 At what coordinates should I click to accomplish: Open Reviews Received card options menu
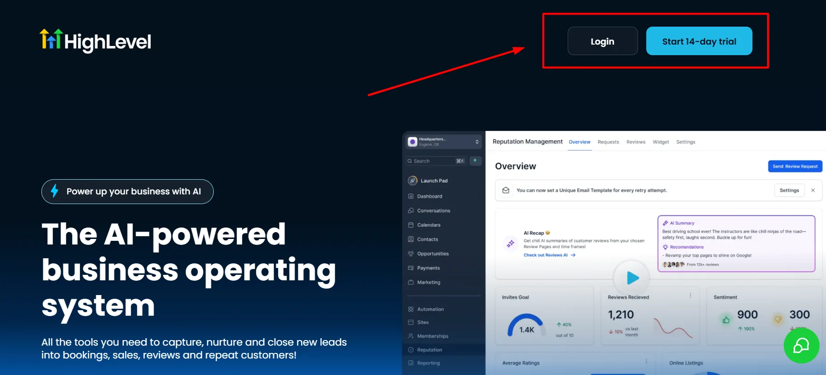pyautogui.click(x=690, y=295)
